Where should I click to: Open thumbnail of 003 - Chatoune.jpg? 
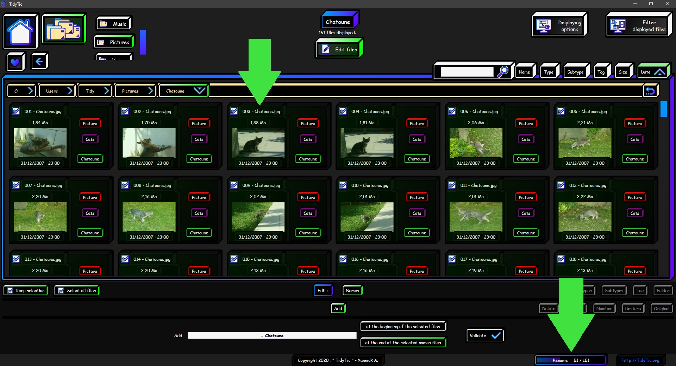pyautogui.click(x=258, y=143)
